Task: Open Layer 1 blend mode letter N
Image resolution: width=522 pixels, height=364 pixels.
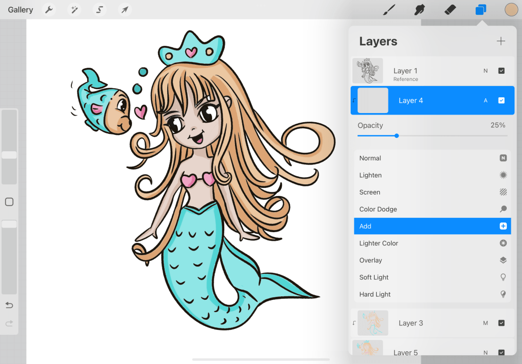Action: click(x=485, y=71)
